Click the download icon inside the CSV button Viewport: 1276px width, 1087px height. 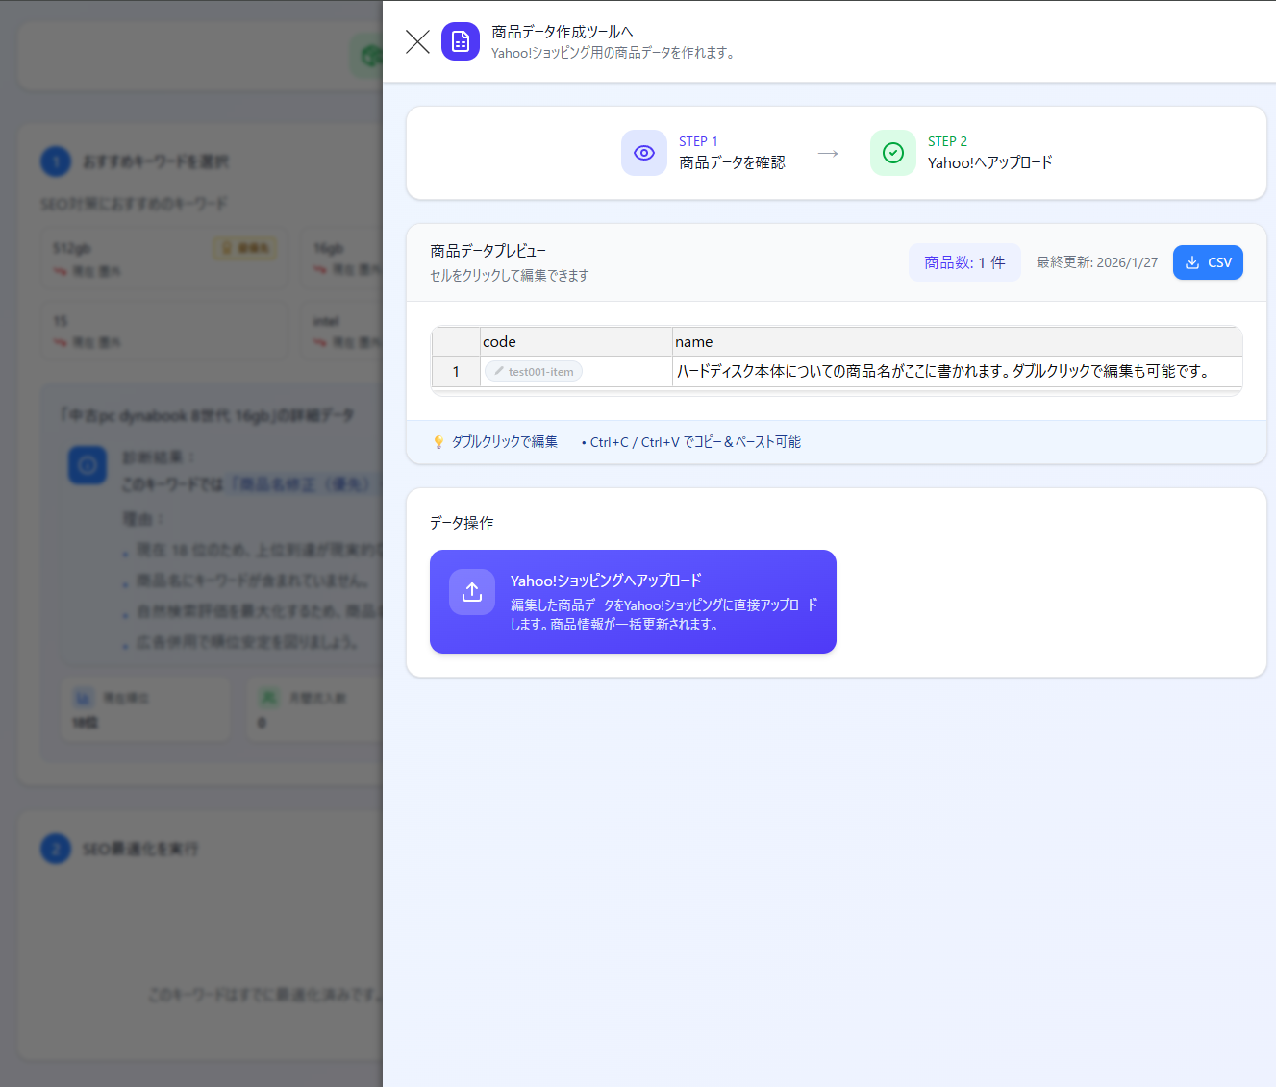tap(1192, 261)
